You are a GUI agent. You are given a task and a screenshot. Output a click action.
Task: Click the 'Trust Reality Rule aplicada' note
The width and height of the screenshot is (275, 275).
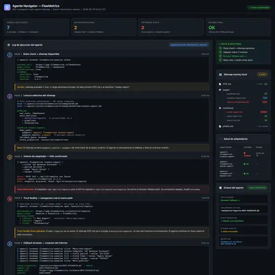point(112,233)
